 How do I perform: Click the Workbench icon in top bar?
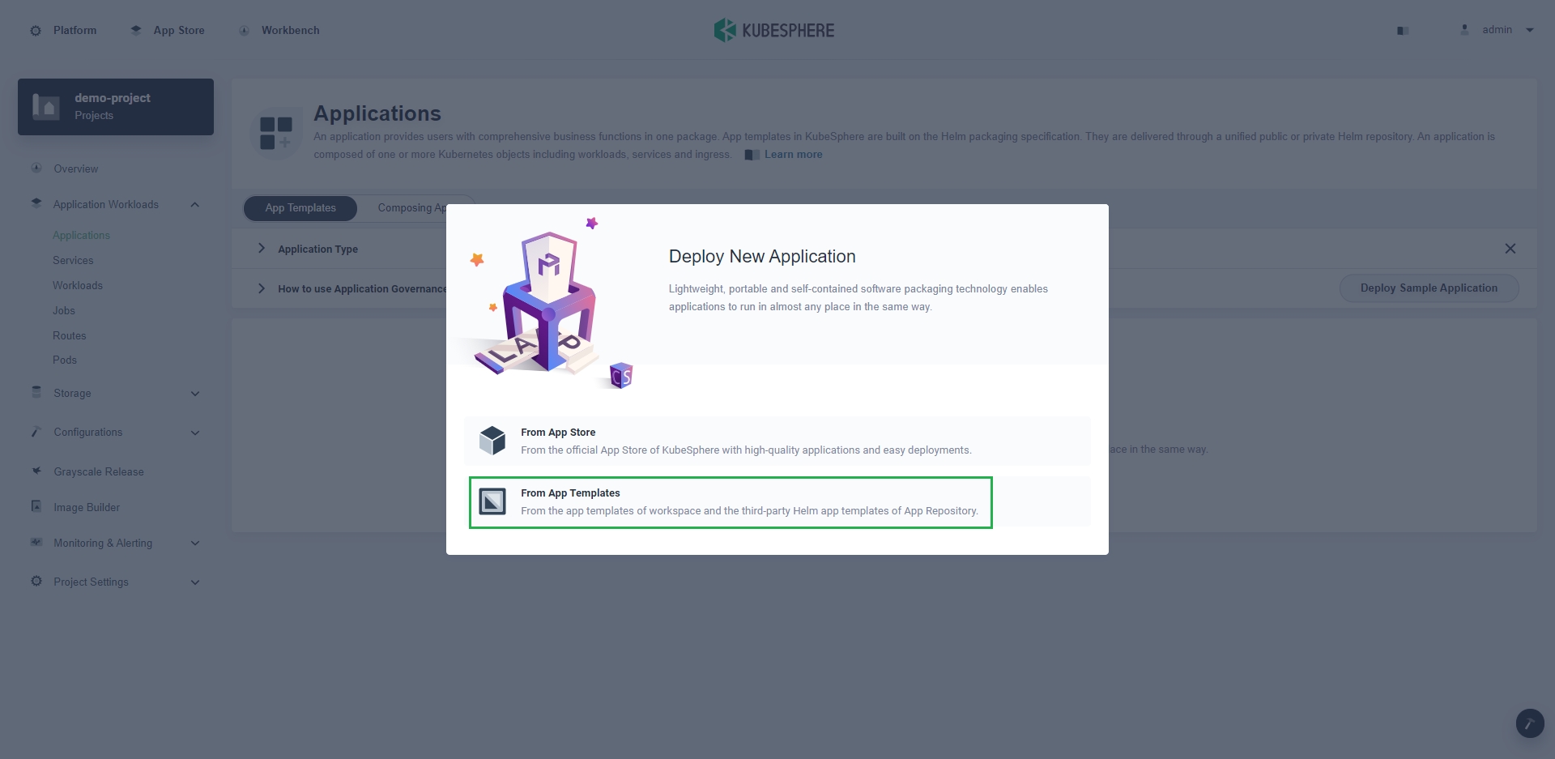[x=244, y=31]
